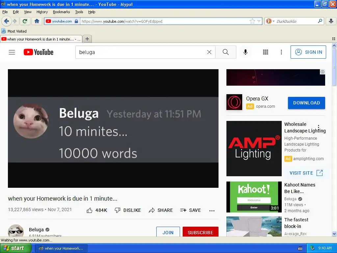Open the Opera GX logo ad icon
This screenshot has width=337, height=253.
[234, 102]
